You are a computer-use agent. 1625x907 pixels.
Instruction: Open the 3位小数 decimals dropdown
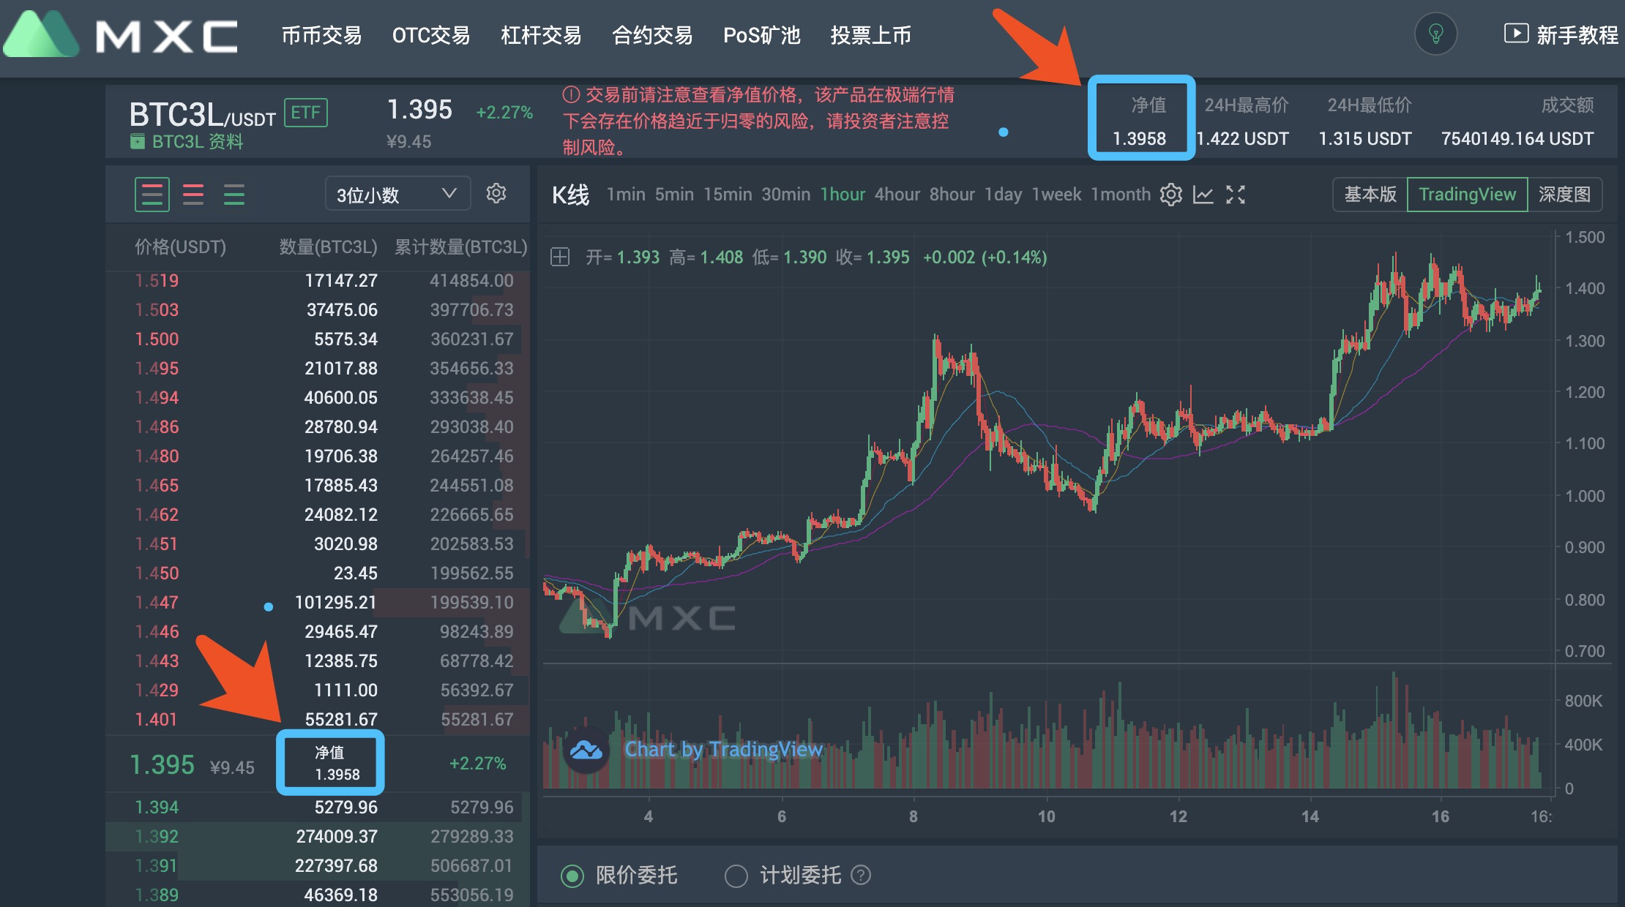397,195
